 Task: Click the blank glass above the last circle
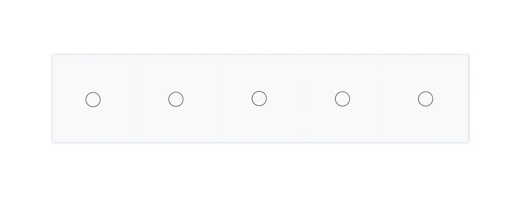coord(425,73)
